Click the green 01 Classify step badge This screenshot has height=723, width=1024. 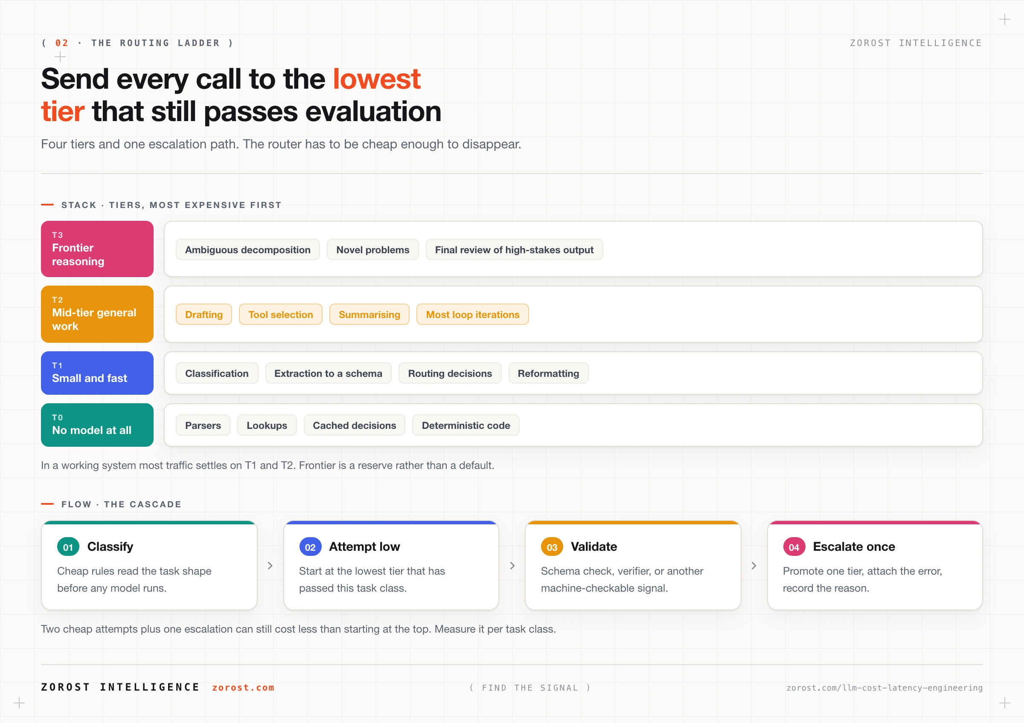[x=68, y=547]
